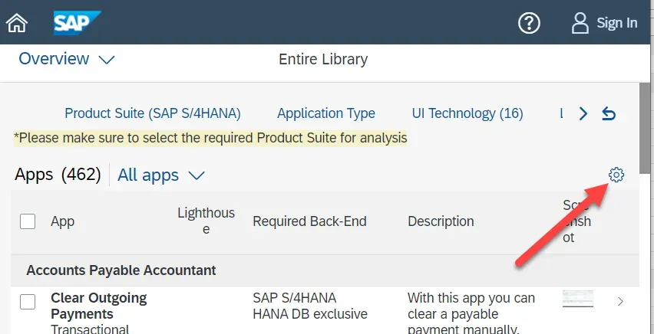Open the Clear Outgoing Payments screenshot thumbnail
The image size is (654, 334).
[x=577, y=299]
